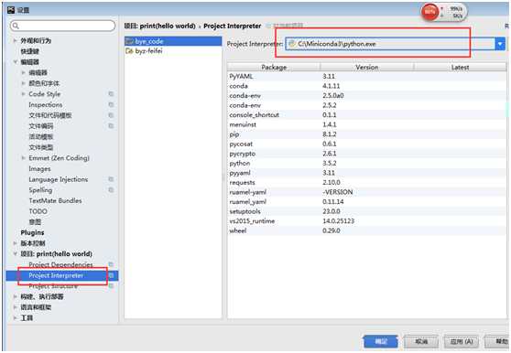Select the byz-feifei project in the list
511x353 pixels.
click(173, 50)
